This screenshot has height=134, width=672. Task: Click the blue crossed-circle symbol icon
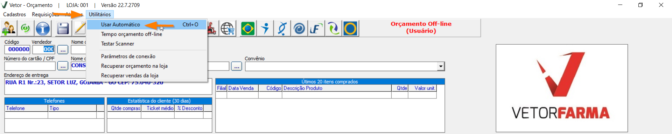282,28
